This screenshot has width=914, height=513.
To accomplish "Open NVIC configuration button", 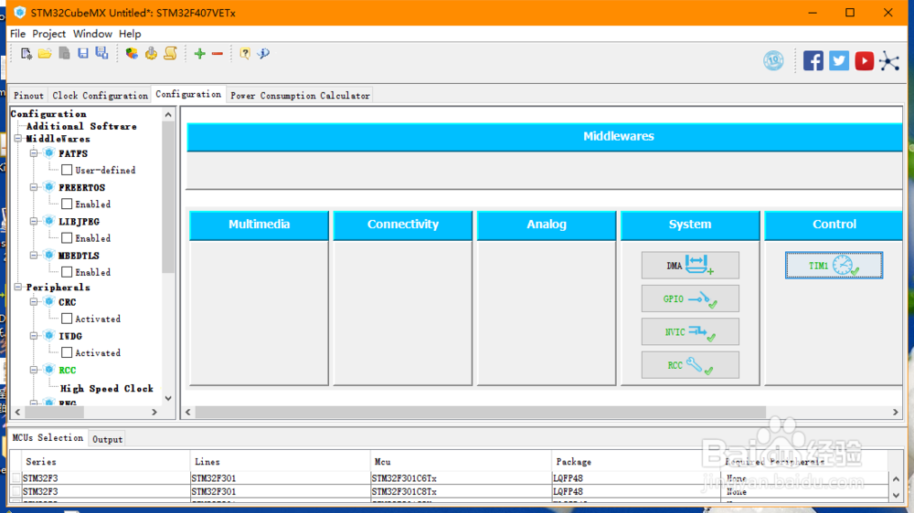I will point(690,332).
